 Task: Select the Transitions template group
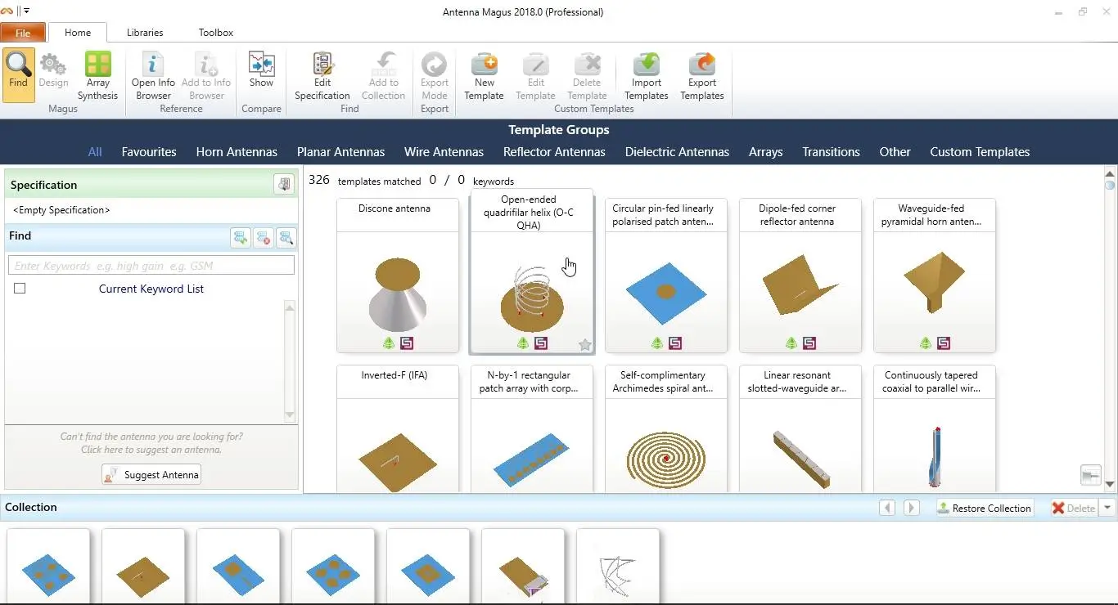tap(831, 152)
